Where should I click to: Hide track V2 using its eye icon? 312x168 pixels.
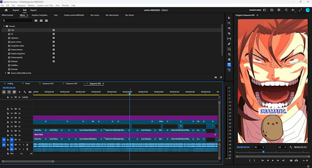click(19, 135)
